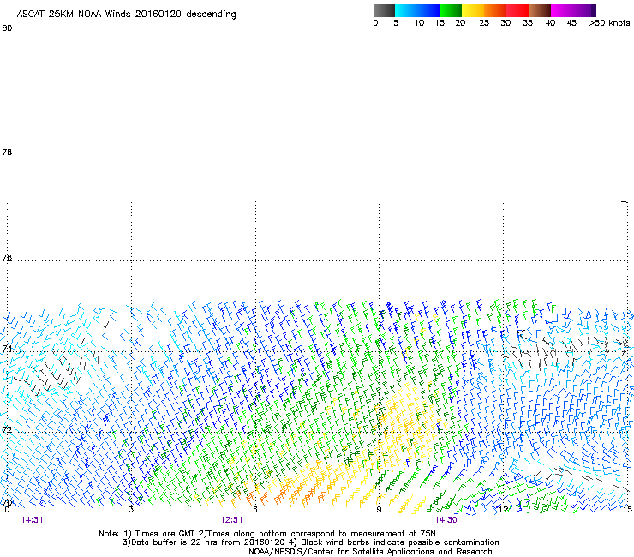Select the latitude axis label '76'
The image size is (634, 557).
pos(7,257)
